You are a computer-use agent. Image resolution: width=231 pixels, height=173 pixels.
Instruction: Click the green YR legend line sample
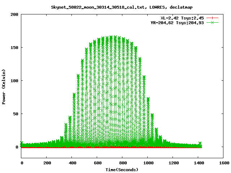212,22
